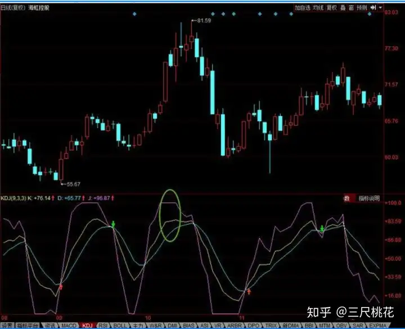Click the 复权 adjustment button
Screen dimensions: 405x329
(x=332, y=8)
